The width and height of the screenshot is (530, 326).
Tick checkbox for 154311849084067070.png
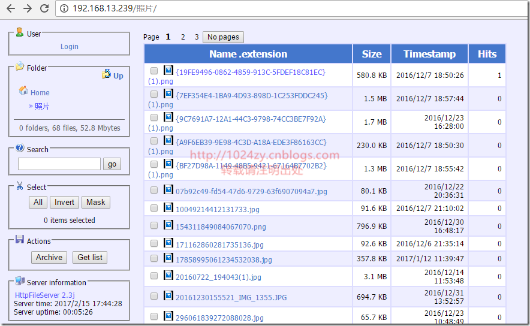[x=154, y=225]
